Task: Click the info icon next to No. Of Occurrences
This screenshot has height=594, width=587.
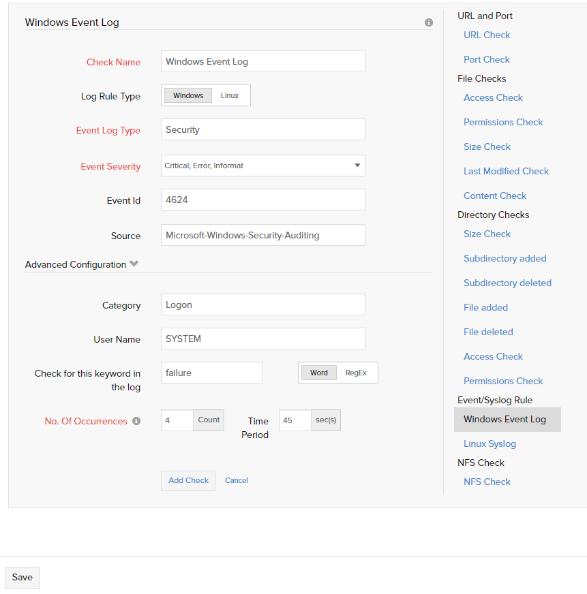Action: pos(136,421)
